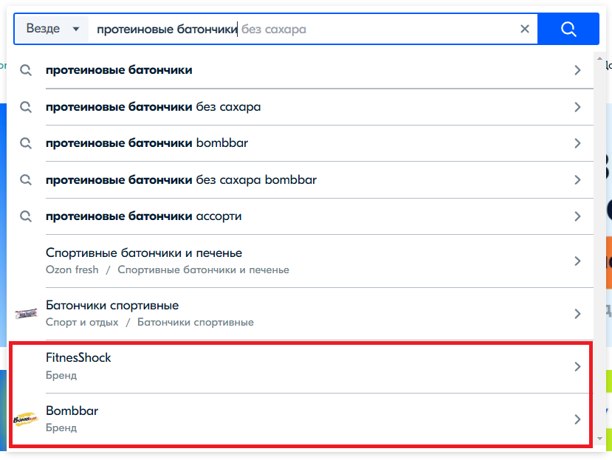Clear the search field with X icon
Viewport: 612px width, 460px height.
pos(525,29)
